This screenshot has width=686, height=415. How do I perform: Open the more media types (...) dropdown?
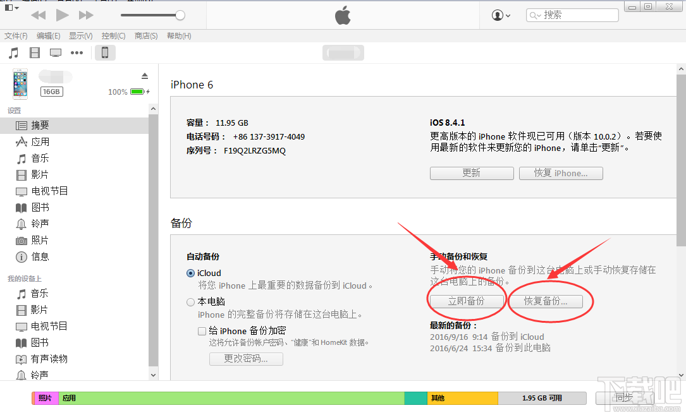tap(77, 52)
